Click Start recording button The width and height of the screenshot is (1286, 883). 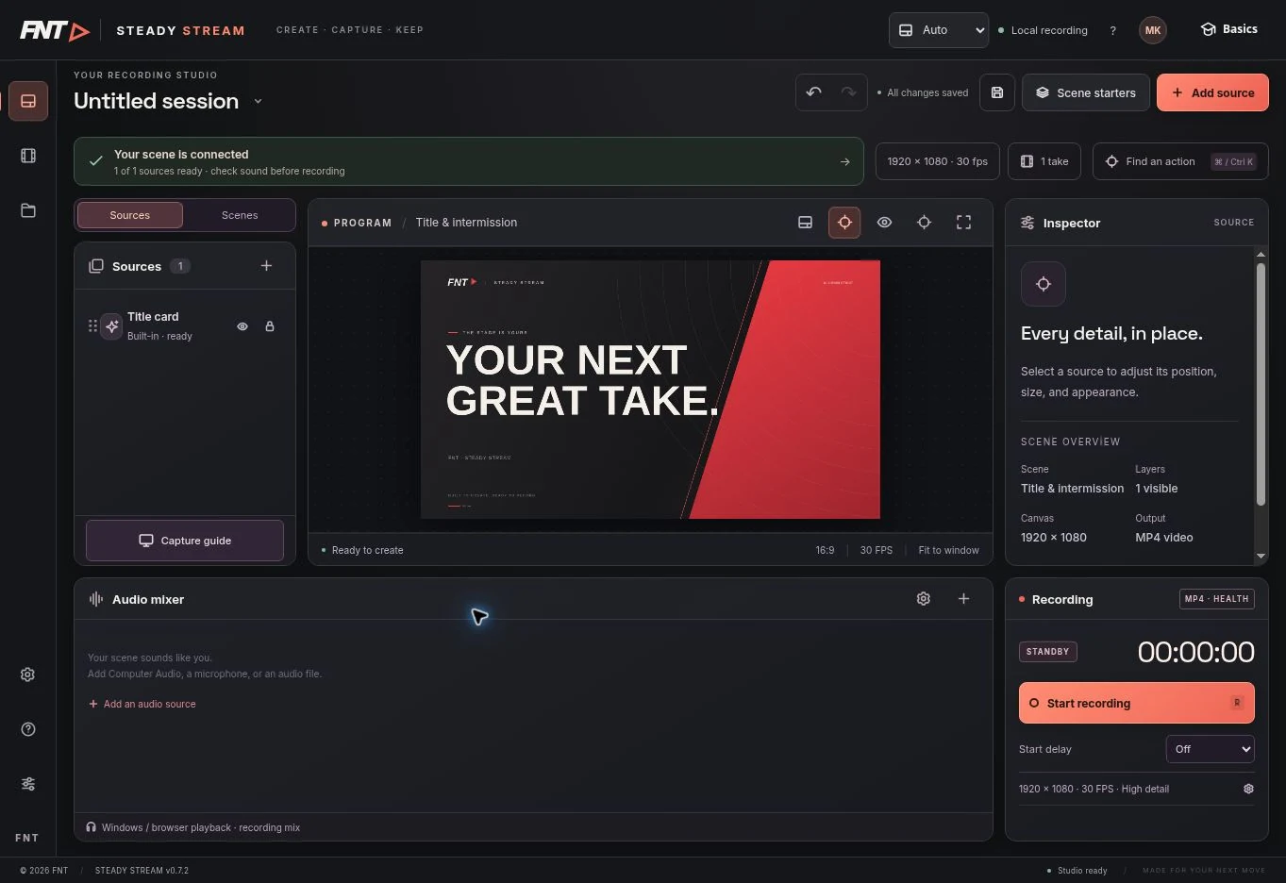(x=1137, y=703)
